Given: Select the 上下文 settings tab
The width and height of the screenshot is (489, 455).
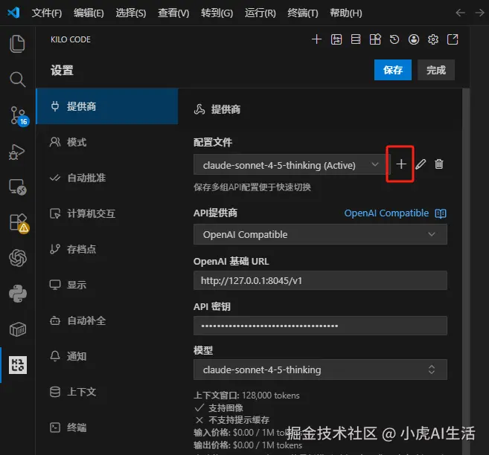Looking at the screenshot, I should (107, 392).
